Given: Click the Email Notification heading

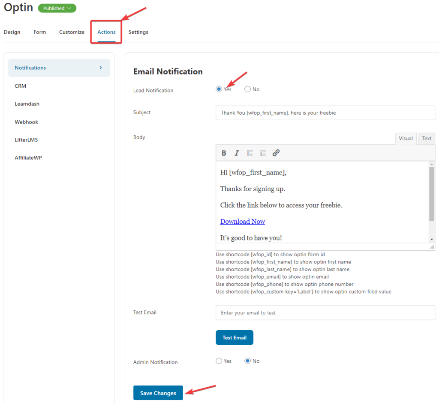Looking at the screenshot, I should click(168, 71).
